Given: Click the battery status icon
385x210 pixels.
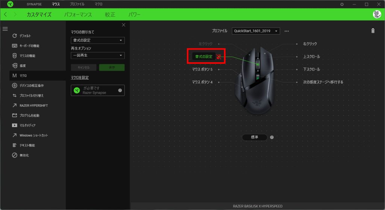Looking at the screenshot, I should (373, 31).
